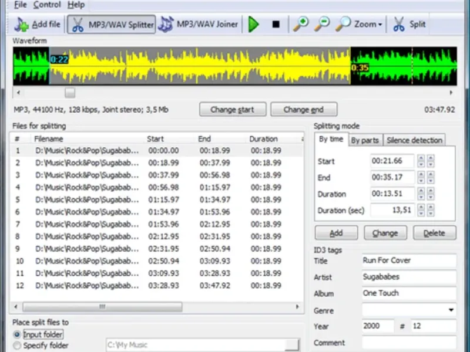Click the Add button in Splitting mode
Image resolution: width=470 pixels, height=352 pixels.
tap(336, 233)
